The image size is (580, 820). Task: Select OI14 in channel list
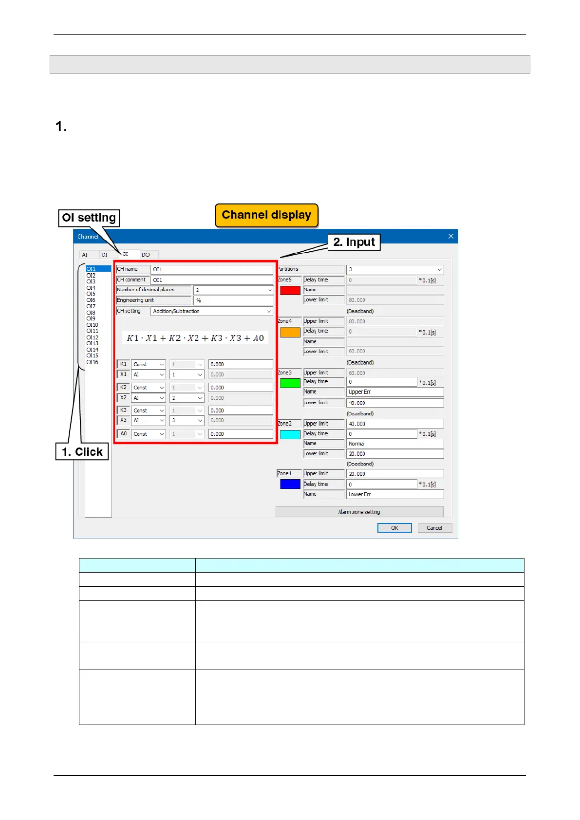98,350
